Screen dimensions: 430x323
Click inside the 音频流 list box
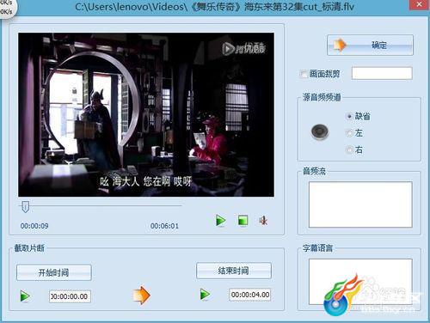[x=360, y=204]
